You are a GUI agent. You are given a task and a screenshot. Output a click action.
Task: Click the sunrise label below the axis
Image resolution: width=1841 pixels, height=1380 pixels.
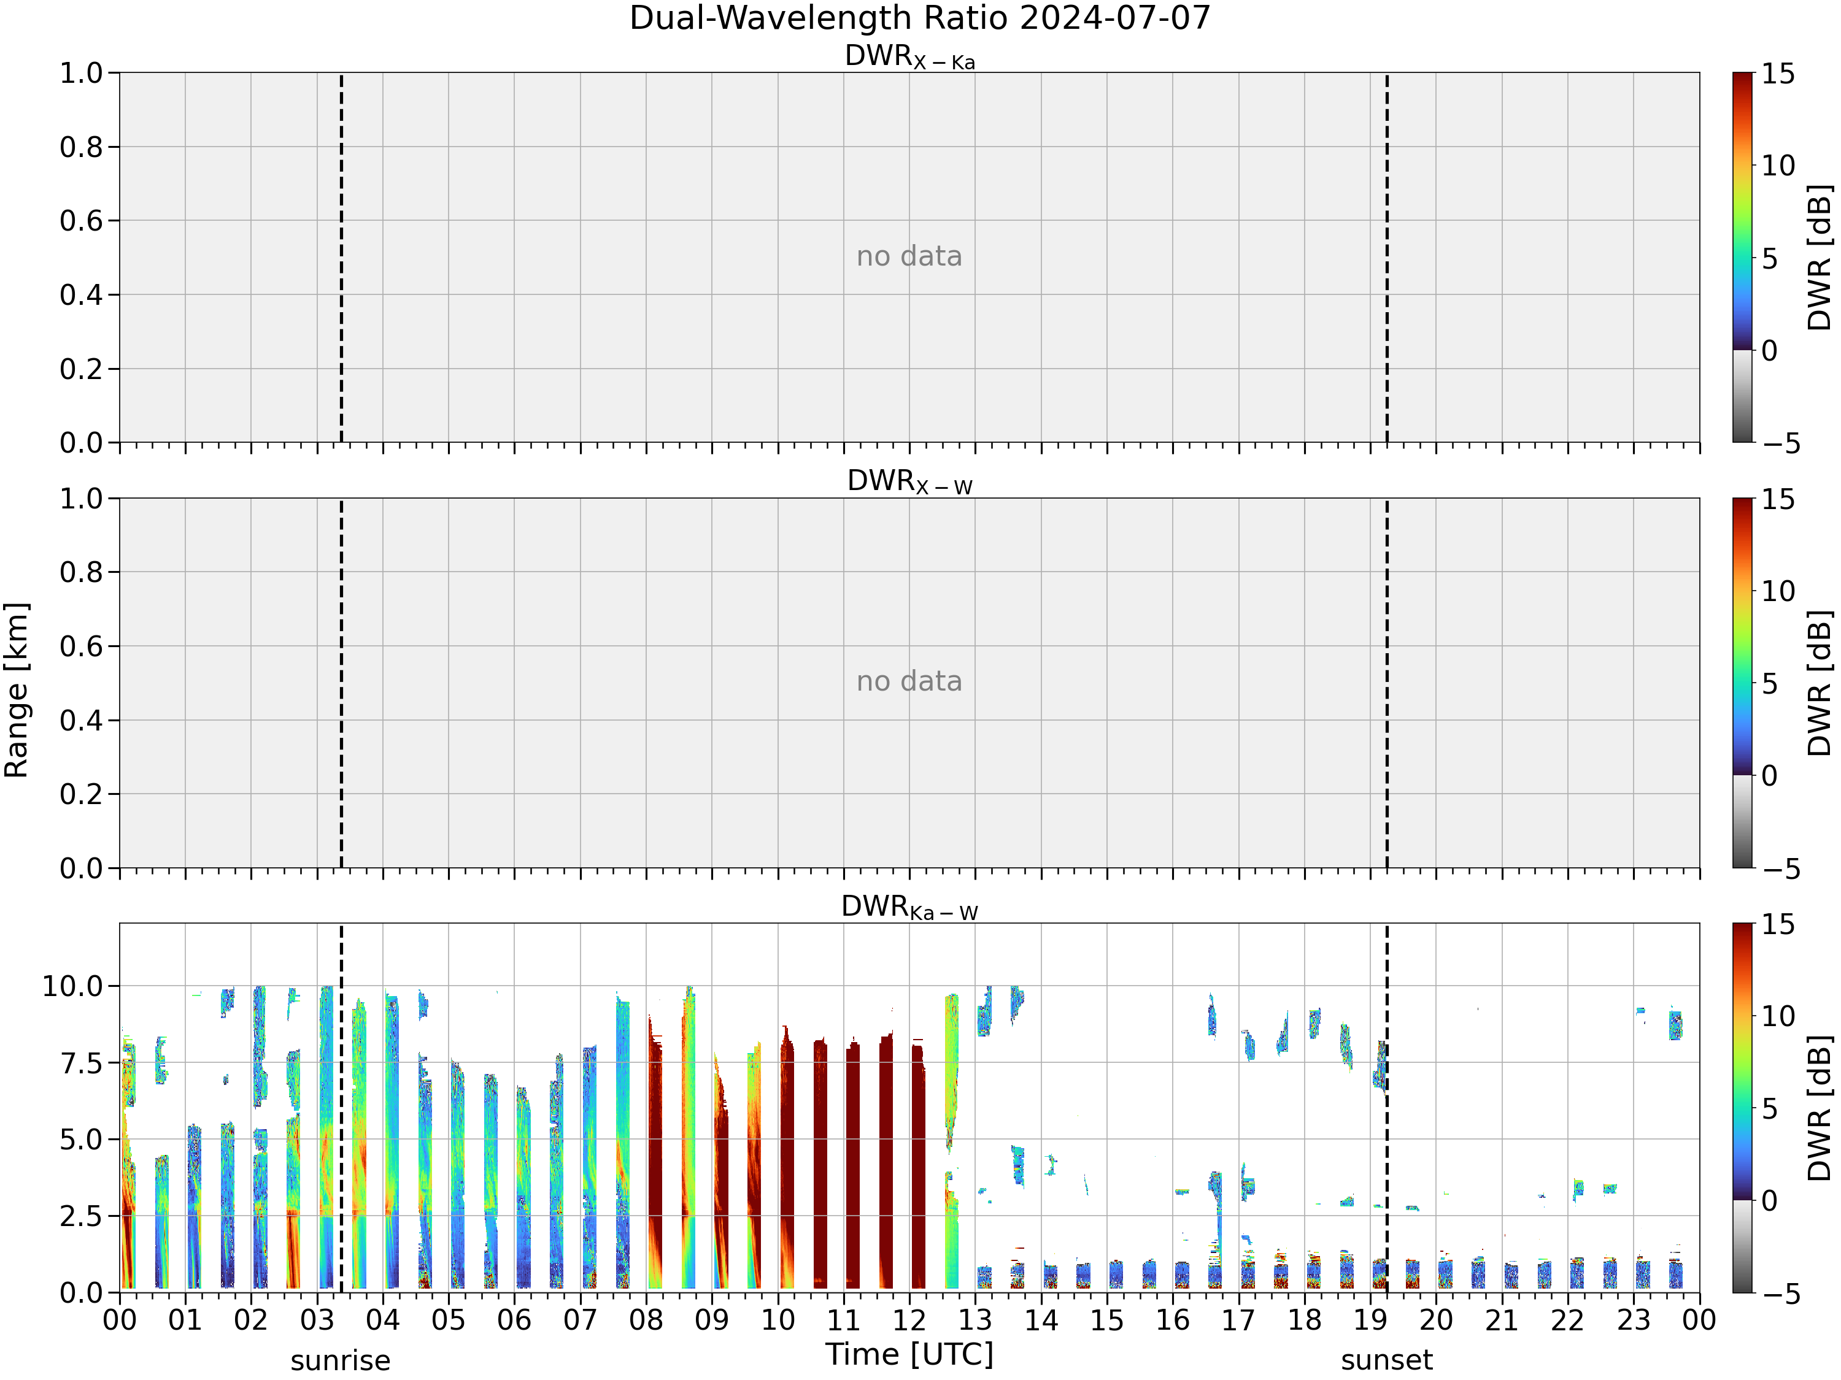(x=341, y=1361)
